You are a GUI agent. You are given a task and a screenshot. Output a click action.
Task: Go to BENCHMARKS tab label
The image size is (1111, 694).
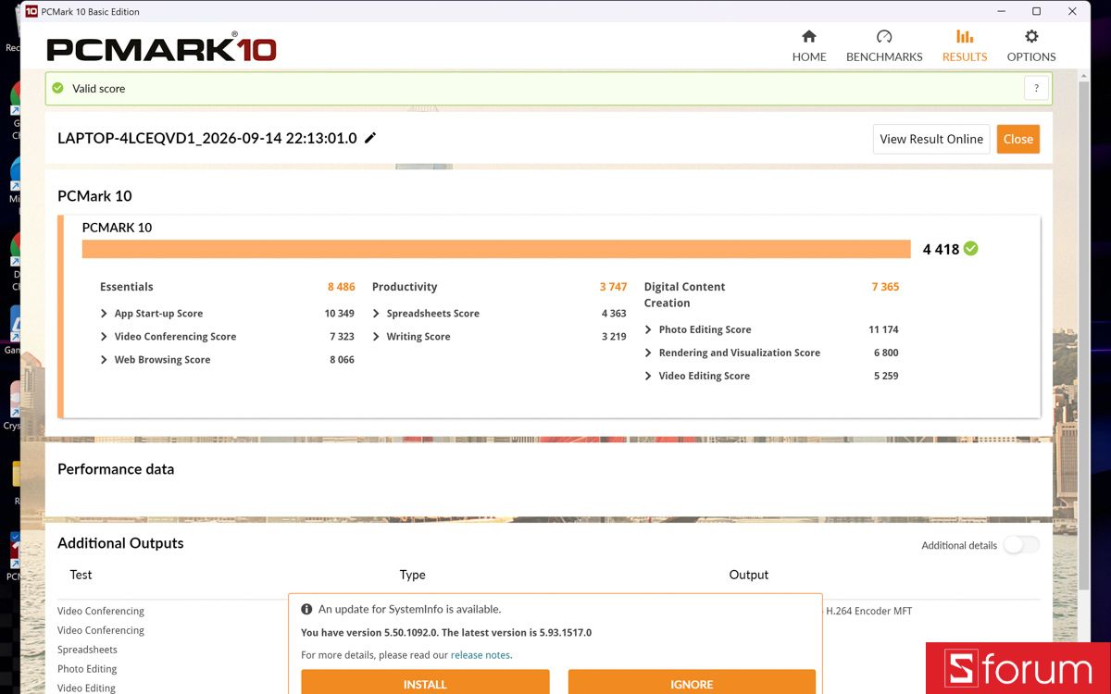pyautogui.click(x=884, y=56)
